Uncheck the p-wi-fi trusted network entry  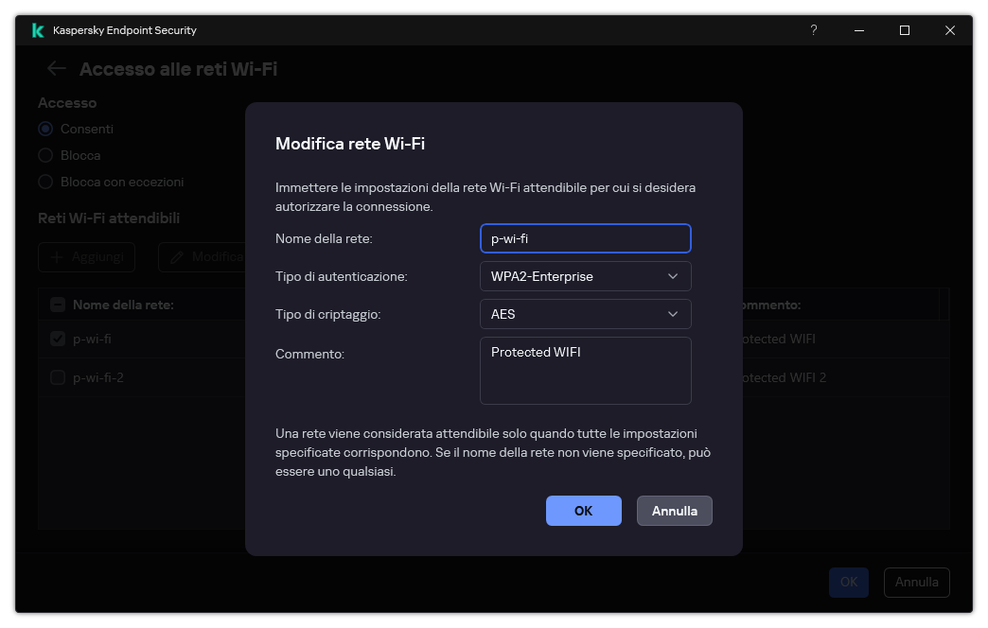coord(57,338)
